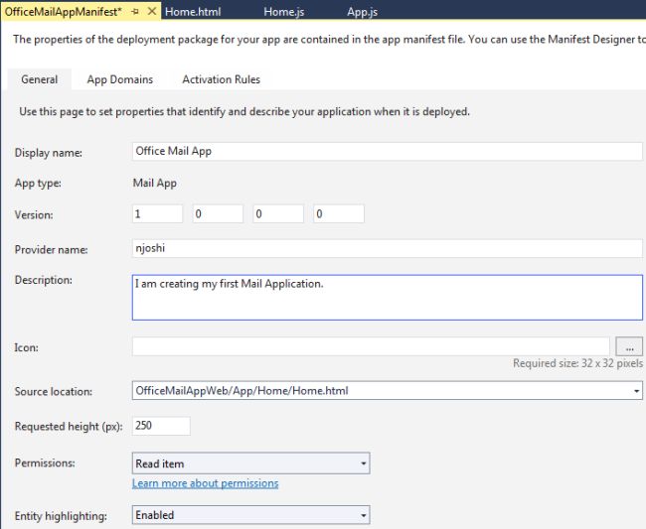Screen dimensions: 646x529
Task: Open the Entity highlighting dropdown
Action: [364, 515]
